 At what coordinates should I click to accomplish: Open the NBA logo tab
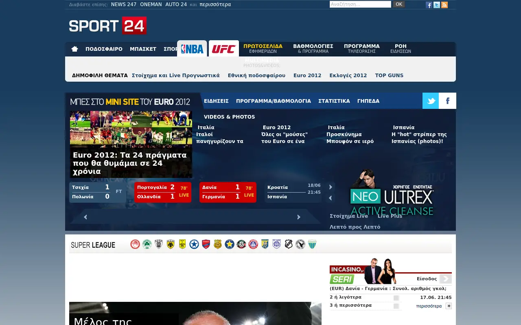pos(192,49)
